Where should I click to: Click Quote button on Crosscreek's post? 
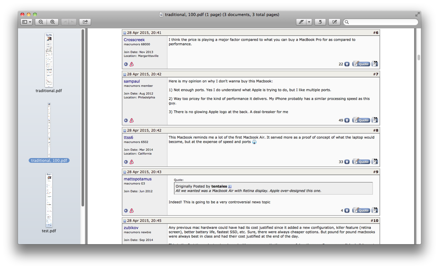pyautogui.click(x=361, y=64)
